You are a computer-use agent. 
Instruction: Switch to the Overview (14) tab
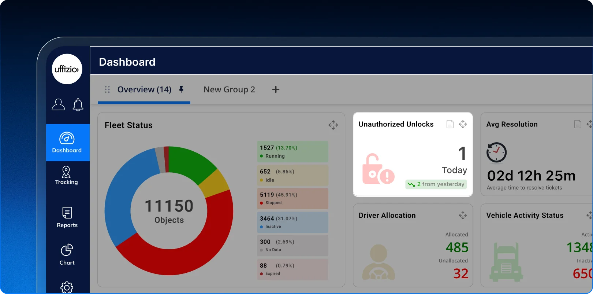pos(144,89)
